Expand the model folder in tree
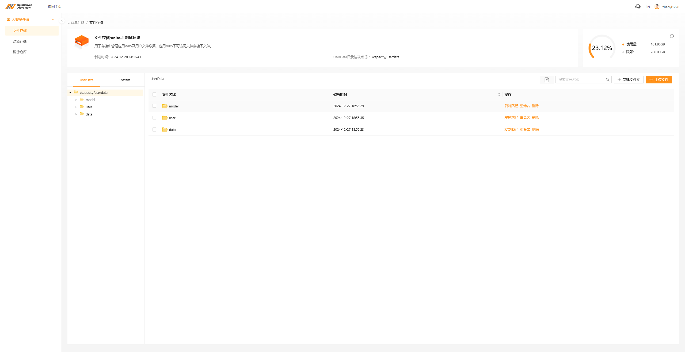Viewport: 685px width, 352px height. 76,100
